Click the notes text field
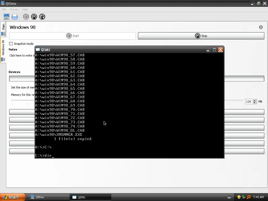This screenshot has width=268, height=201. click(22, 55)
